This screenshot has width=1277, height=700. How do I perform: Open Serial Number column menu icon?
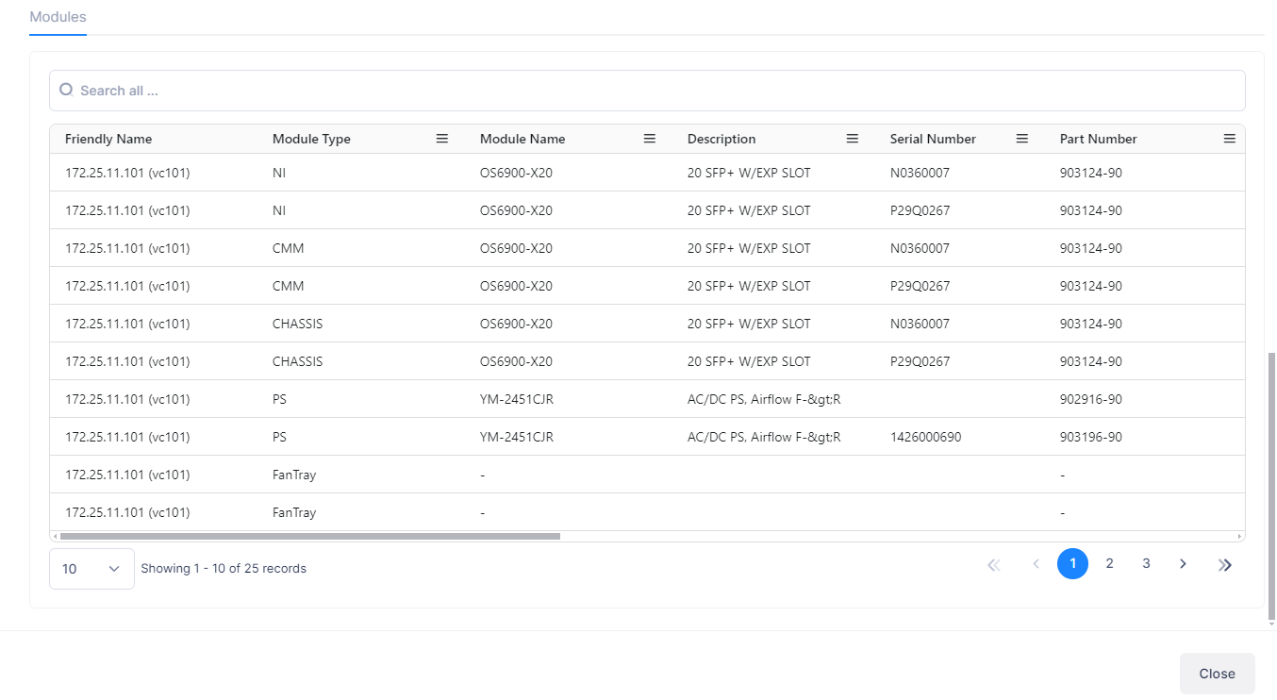click(1021, 139)
